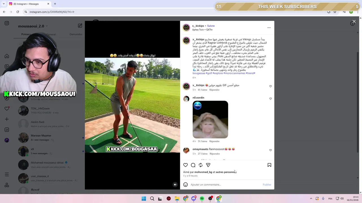Unmute the video with the speaker button
This screenshot has width=362, height=203.
click(x=175, y=185)
